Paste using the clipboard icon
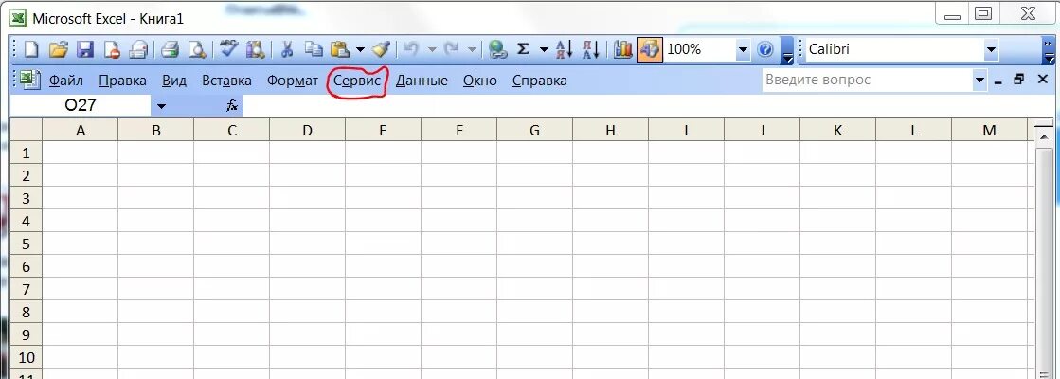 pos(339,49)
